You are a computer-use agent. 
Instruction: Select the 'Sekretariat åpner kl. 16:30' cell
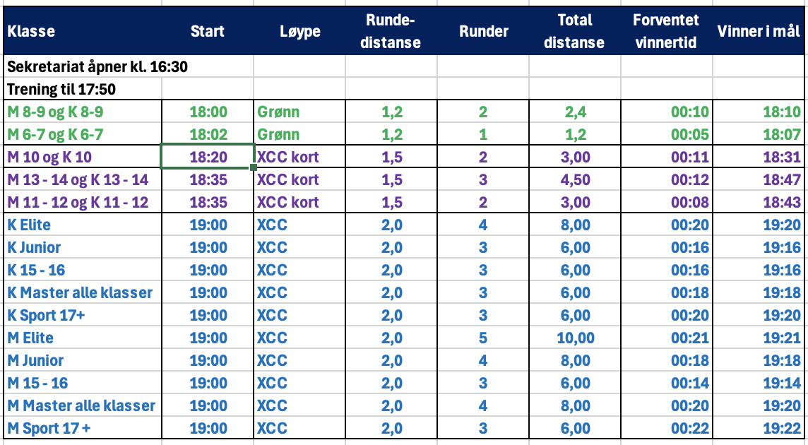tap(97, 67)
